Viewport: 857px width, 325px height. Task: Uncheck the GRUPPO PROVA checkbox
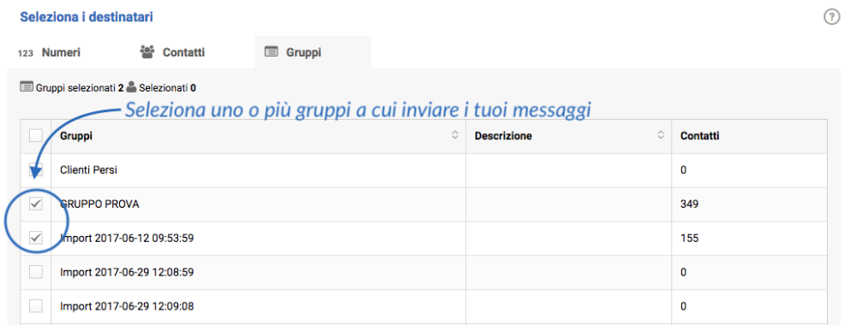[35, 204]
